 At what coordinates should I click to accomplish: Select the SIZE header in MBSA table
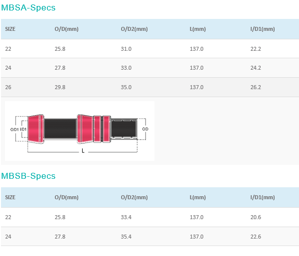tap(10, 29)
